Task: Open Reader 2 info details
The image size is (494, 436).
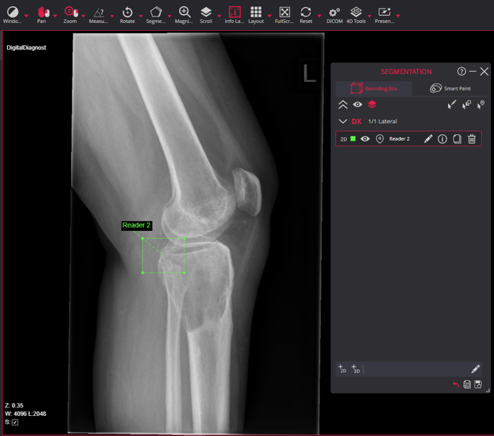Action: 442,138
